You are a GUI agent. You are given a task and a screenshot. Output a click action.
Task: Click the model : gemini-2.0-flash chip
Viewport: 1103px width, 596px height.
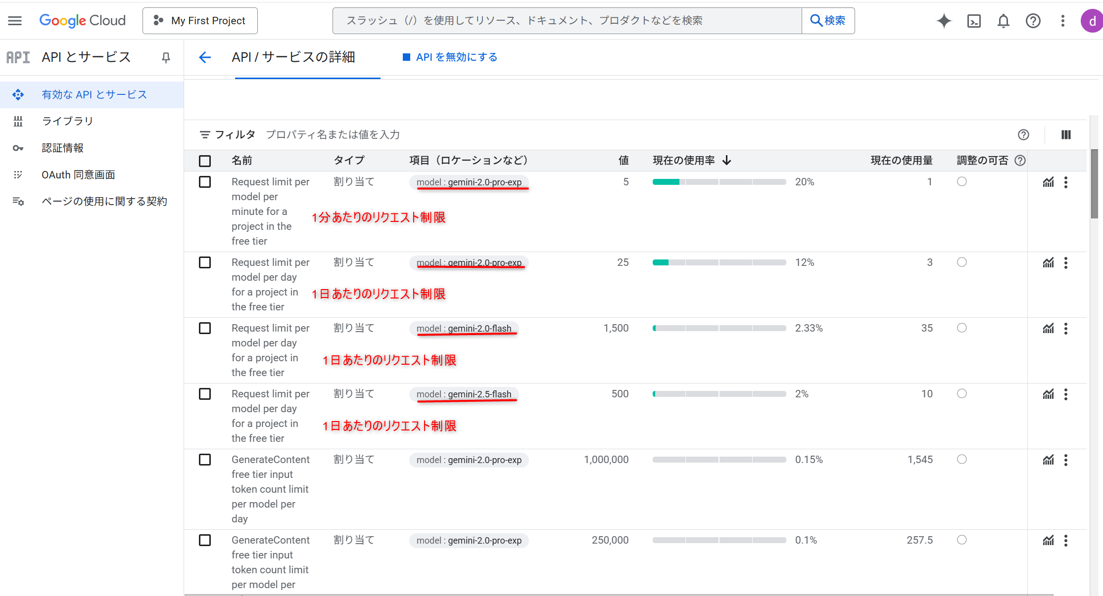[464, 328]
